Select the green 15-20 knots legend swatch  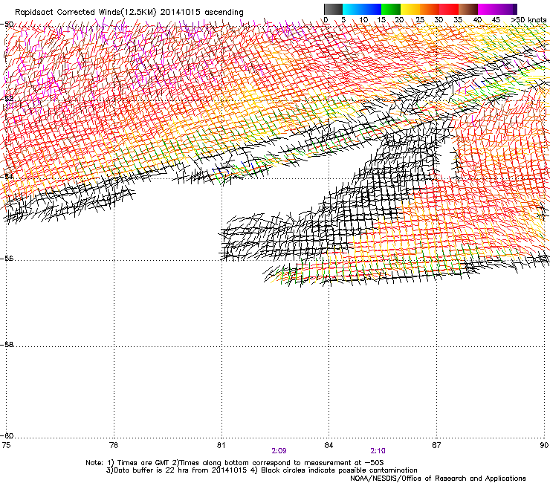click(x=391, y=9)
